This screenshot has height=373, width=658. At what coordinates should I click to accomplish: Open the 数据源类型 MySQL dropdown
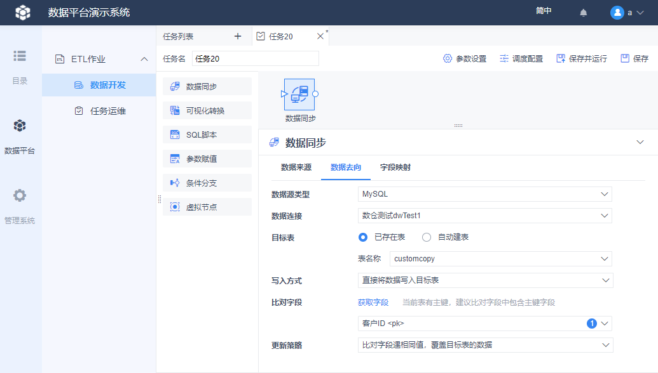pyautogui.click(x=484, y=194)
